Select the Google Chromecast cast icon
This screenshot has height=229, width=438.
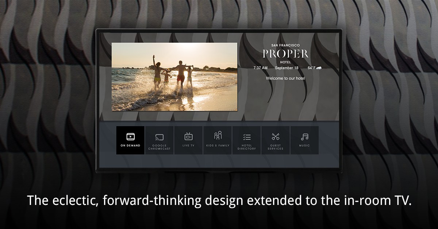coord(159,137)
